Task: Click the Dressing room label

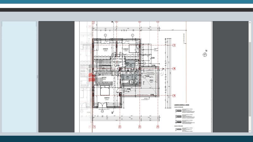Action: coord(104,77)
